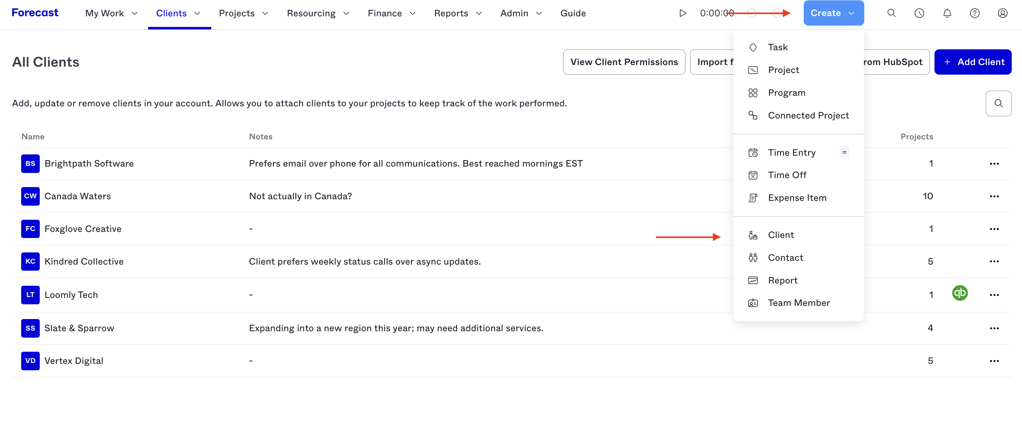Choose Team Member from the Create menu
Image resolution: width=1022 pixels, height=435 pixels.
pyautogui.click(x=798, y=303)
